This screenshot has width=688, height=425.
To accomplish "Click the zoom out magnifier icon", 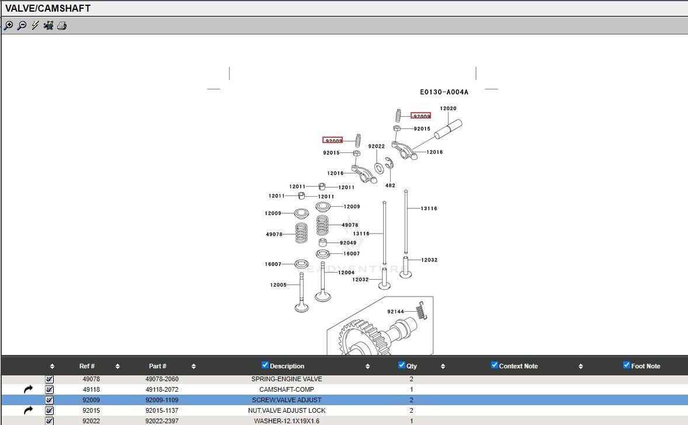I will click(x=22, y=26).
